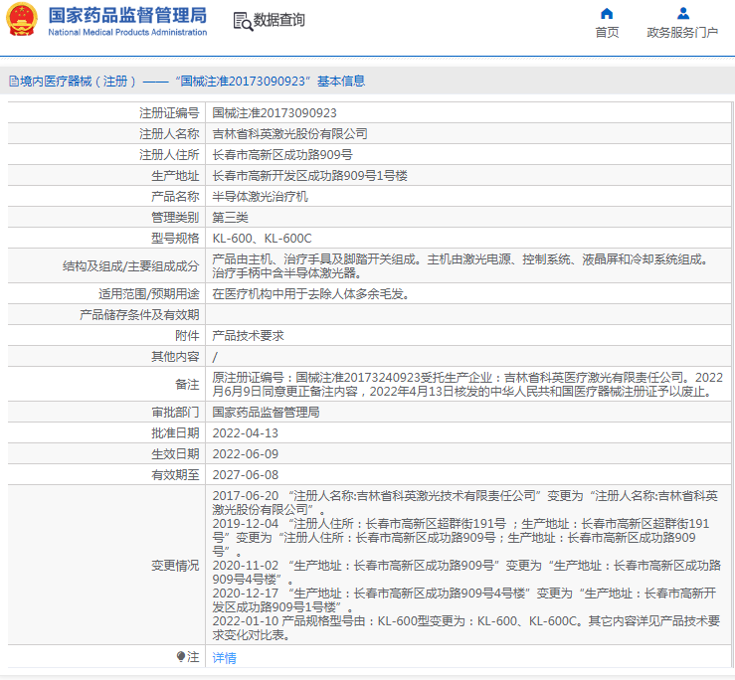Click the 注册人住所 row label
735x680 pixels.
click(169, 155)
